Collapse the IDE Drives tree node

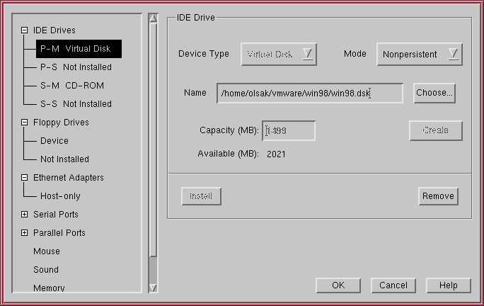tap(25, 30)
